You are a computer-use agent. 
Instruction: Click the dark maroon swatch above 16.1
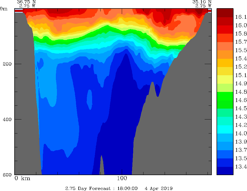coord(225,13)
